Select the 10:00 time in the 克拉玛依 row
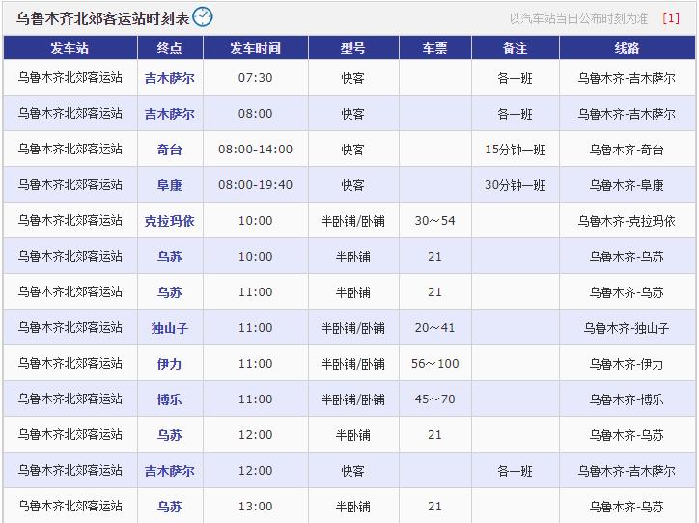The image size is (699, 523). pyautogui.click(x=256, y=221)
